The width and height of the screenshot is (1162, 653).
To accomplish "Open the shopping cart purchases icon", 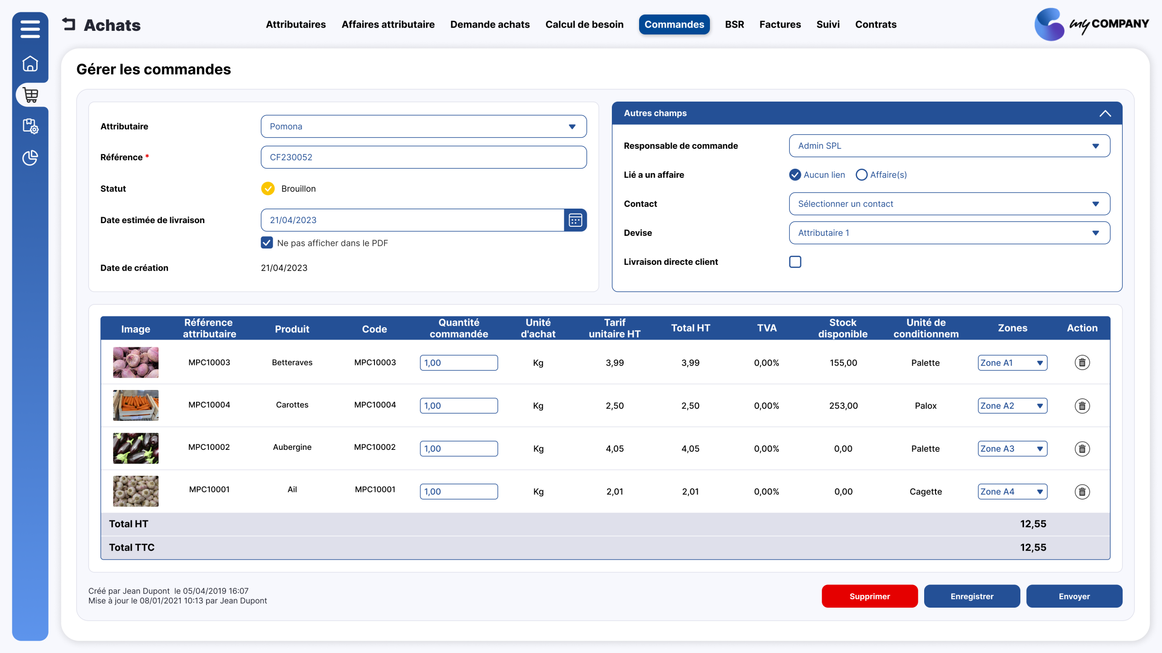I will click(30, 95).
